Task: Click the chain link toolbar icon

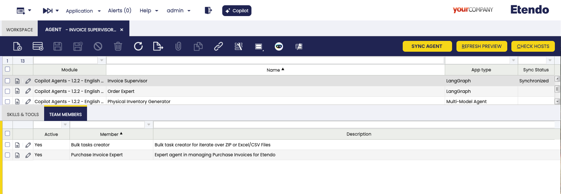Action: 218,46
